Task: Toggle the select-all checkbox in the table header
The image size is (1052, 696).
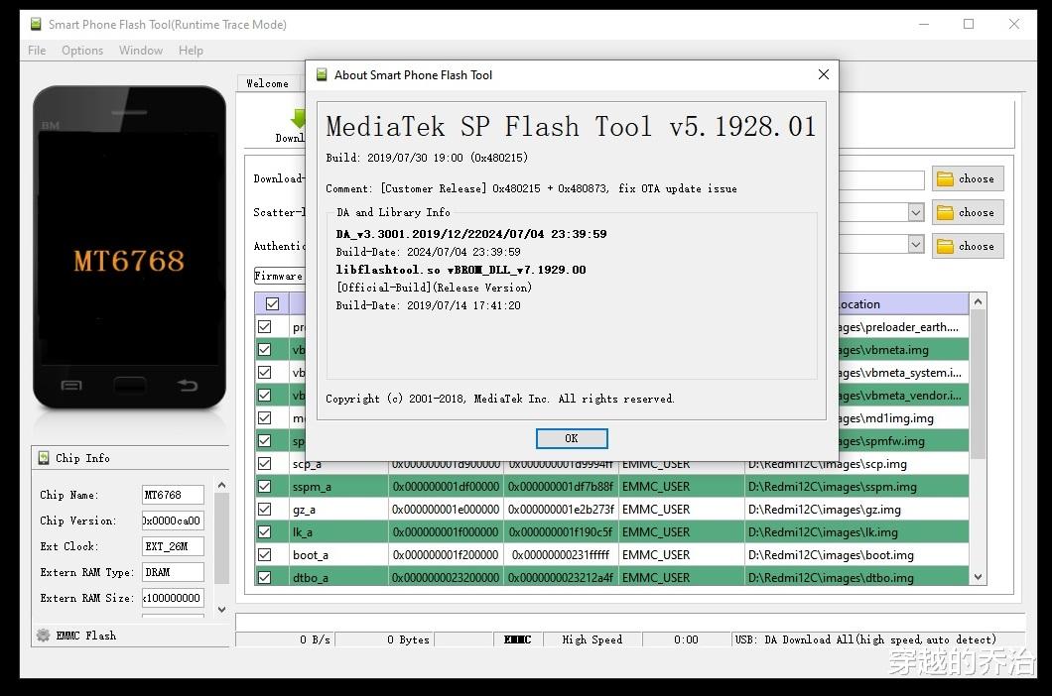Action: pyautogui.click(x=272, y=303)
